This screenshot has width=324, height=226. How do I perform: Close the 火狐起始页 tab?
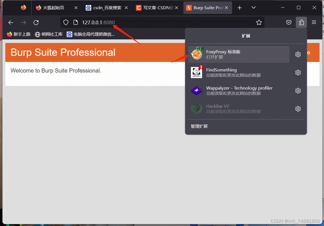coord(76,8)
